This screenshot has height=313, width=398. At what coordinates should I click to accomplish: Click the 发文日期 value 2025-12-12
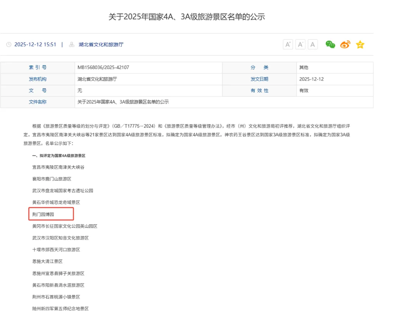point(311,79)
